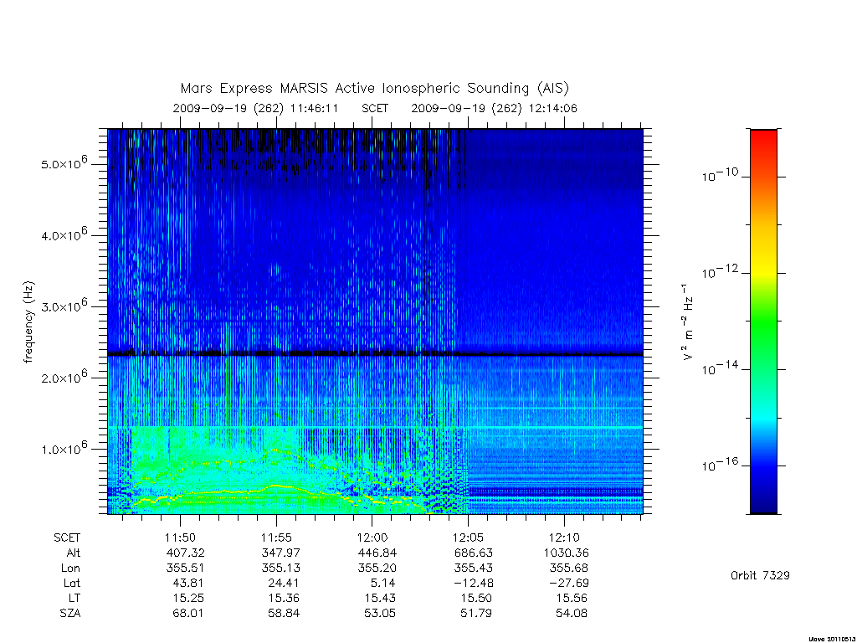Click the "SCET" row label under the plot

[x=67, y=538]
